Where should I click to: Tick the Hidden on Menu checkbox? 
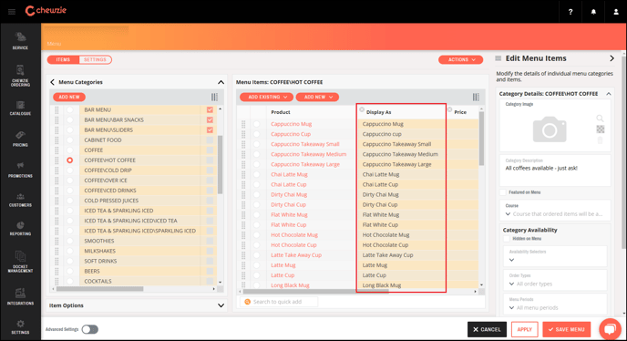pyautogui.click(x=507, y=239)
